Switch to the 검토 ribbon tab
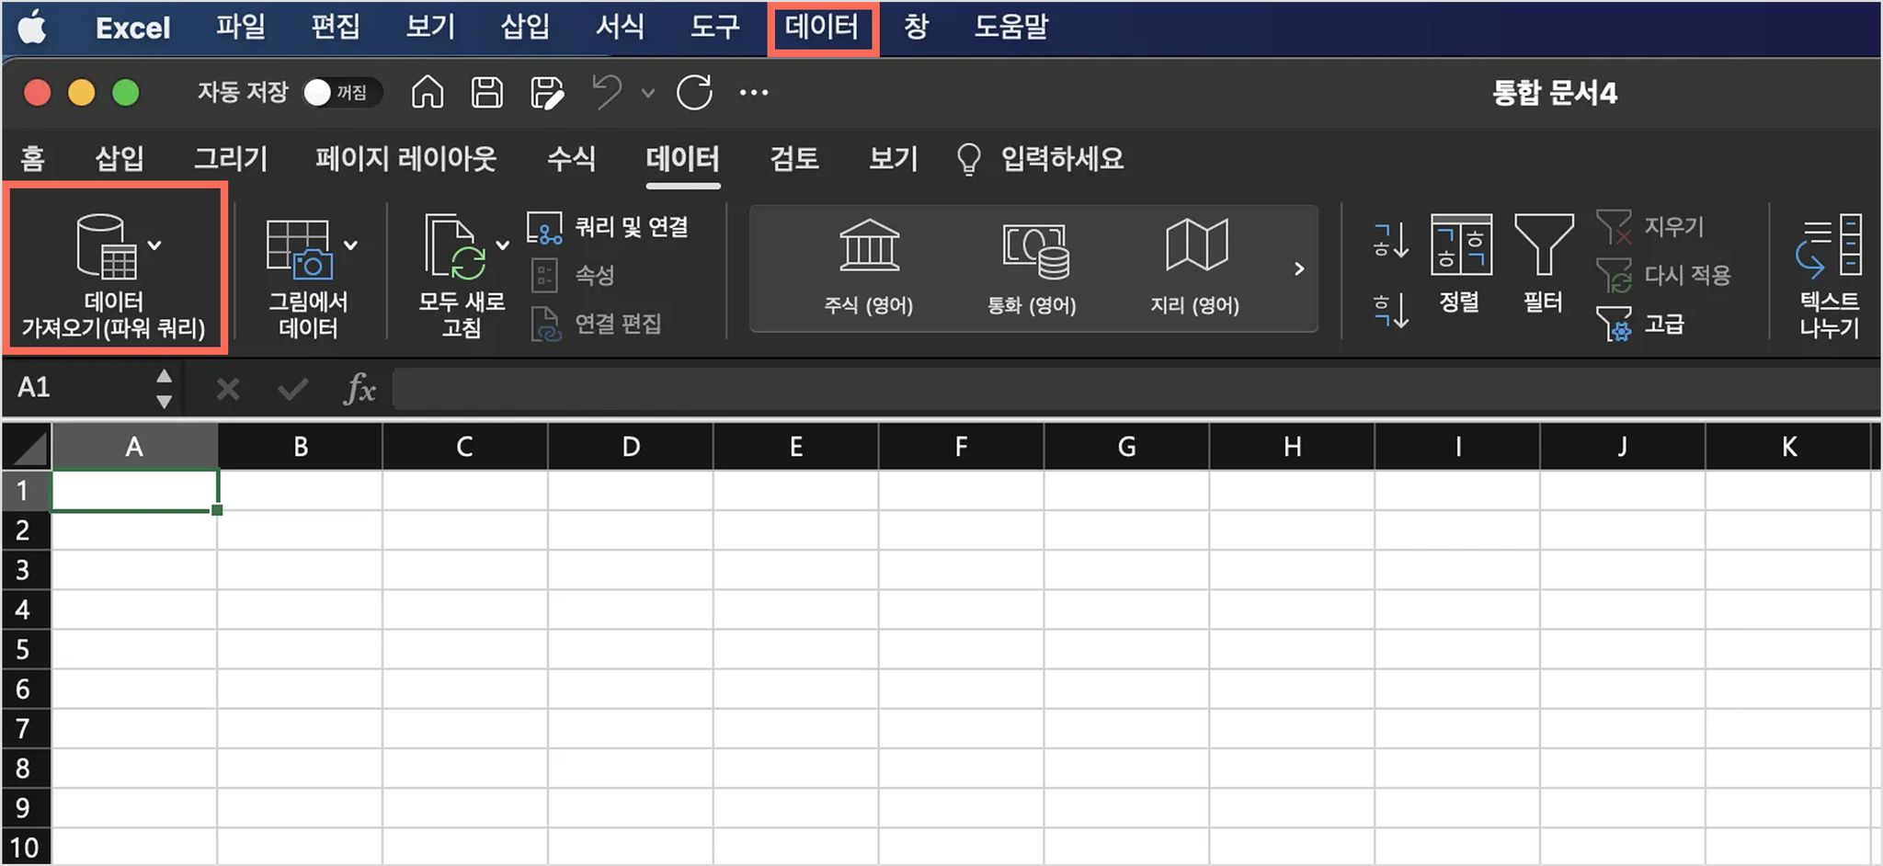Screen dimensions: 1883x866 [794, 159]
